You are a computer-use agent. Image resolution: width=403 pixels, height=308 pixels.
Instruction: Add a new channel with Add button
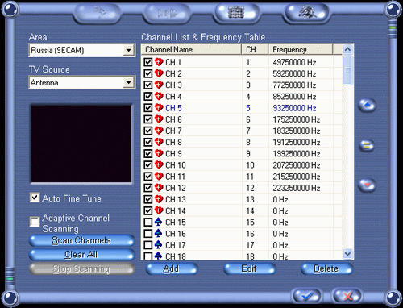coord(172,268)
